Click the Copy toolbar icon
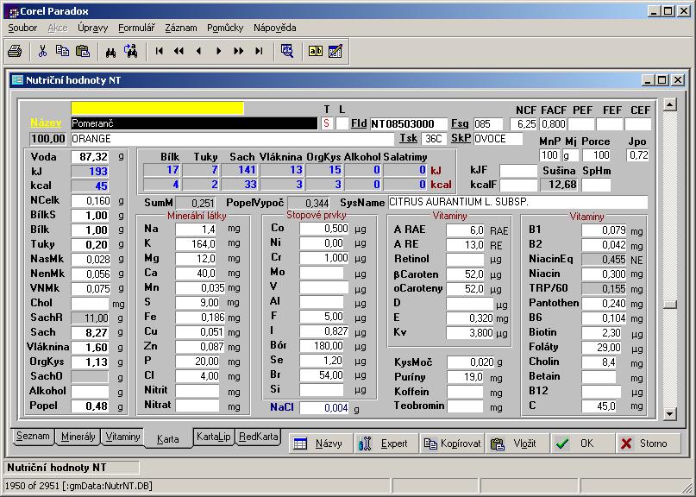696x497 pixels. [62, 51]
